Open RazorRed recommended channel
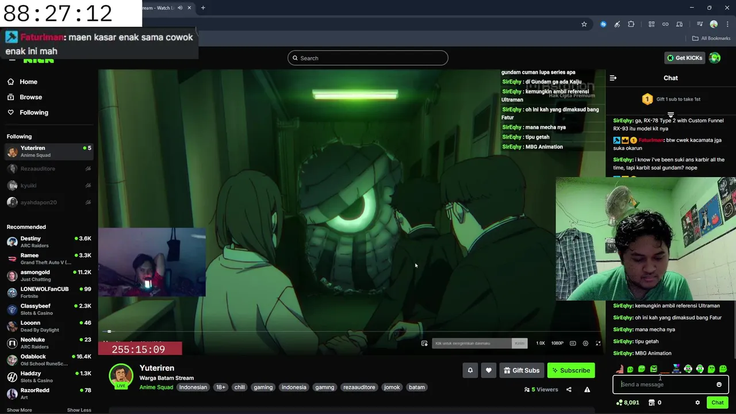The width and height of the screenshot is (736, 414). pyautogui.click(x=49, y=393)
